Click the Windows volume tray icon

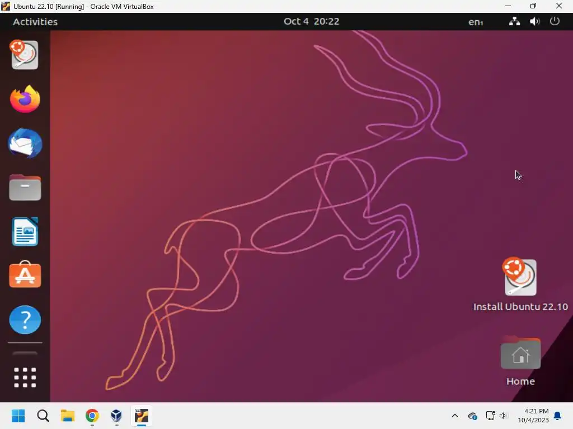[x=503, y=416]
